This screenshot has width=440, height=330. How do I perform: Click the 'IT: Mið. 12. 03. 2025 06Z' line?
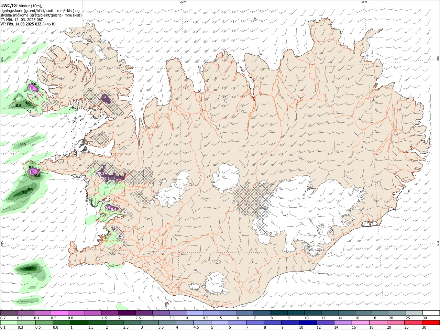[x=22, y=20]
